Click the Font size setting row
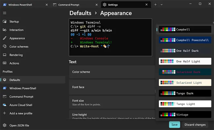The width and height of the screenshot is (214, 130). tap(112, 102)
